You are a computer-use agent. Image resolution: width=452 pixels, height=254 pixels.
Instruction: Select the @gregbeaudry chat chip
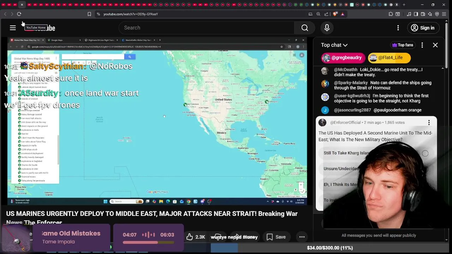point(343,58)
